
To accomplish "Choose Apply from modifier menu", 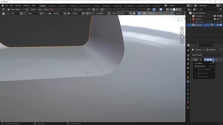I will (x=204, y=63).
